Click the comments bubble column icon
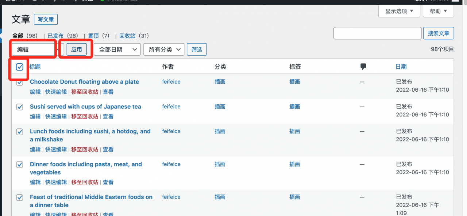Screen dimensions: 467x216 [x=363, y=67]
